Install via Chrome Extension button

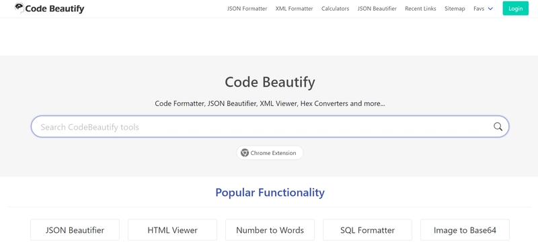270,153
